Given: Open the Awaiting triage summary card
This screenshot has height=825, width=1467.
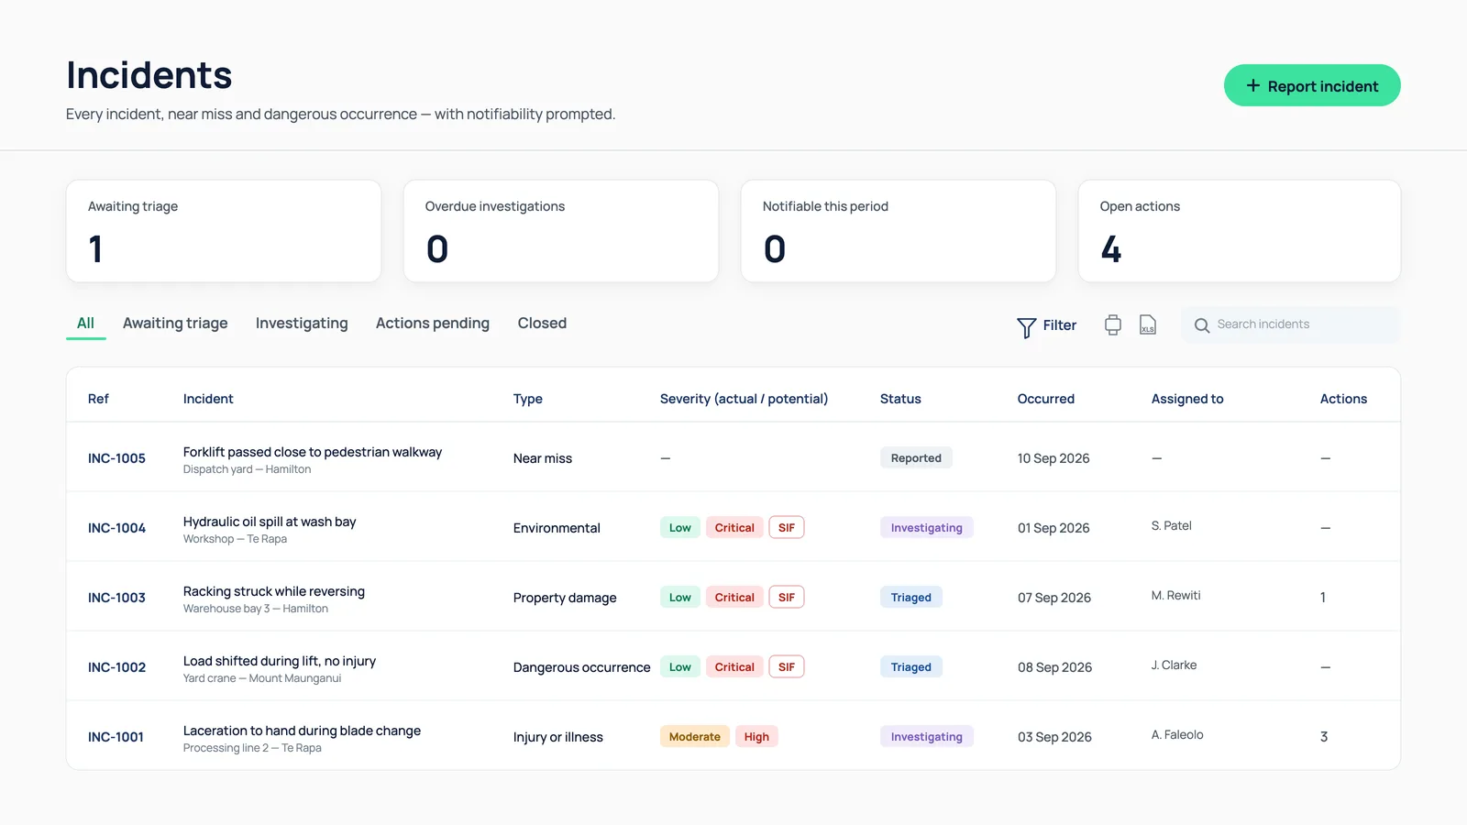Looking at the screenshot, I should pyautogui.click(x=224, y=231).
